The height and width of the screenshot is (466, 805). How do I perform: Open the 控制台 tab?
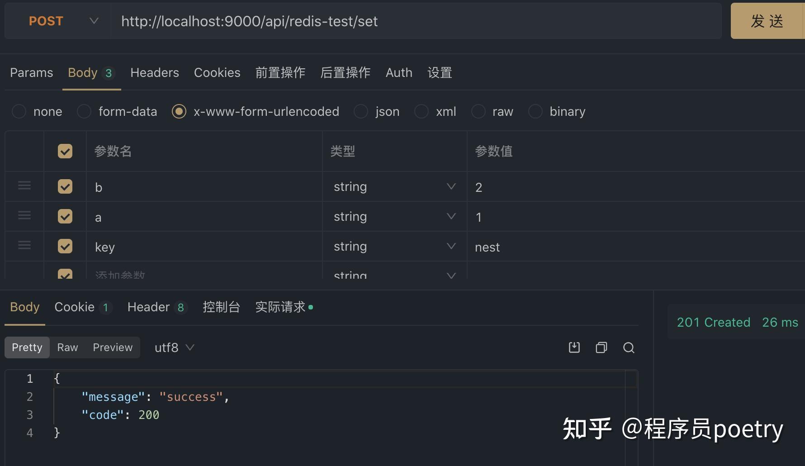pyautogui.click(x=221, y=307)
